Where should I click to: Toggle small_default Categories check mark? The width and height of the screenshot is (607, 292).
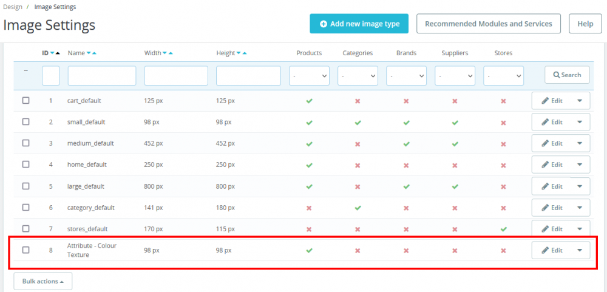point(358,123)
